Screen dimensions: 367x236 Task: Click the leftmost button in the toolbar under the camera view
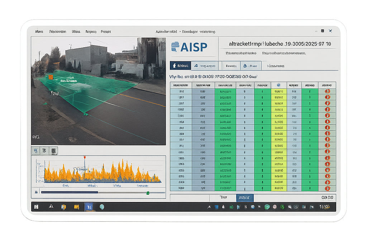tap(36, 151)
